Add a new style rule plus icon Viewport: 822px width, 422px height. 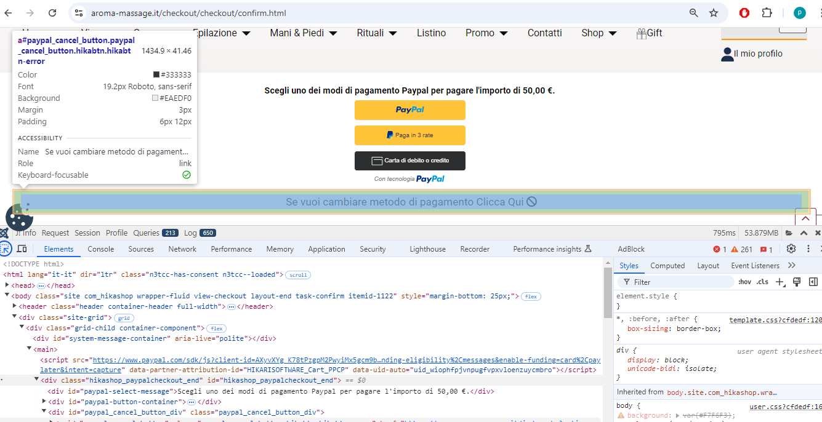(780, 282)
